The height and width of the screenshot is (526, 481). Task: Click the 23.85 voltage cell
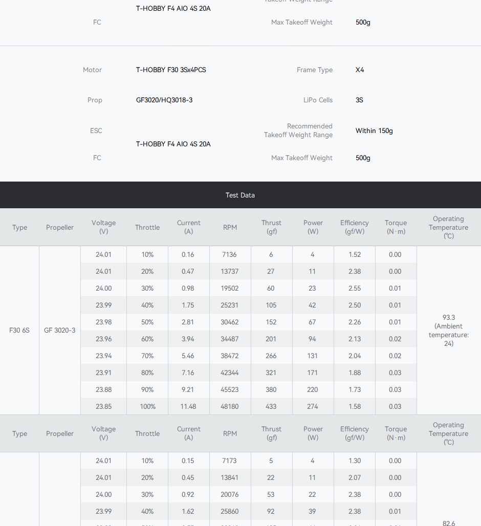(x=103, y=406)
